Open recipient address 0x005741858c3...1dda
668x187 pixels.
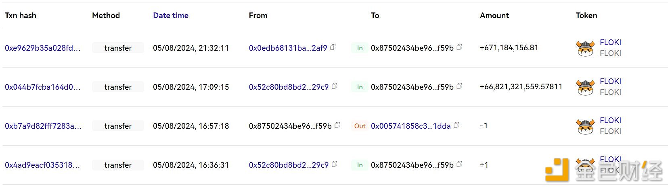click(x=410, y=126)
